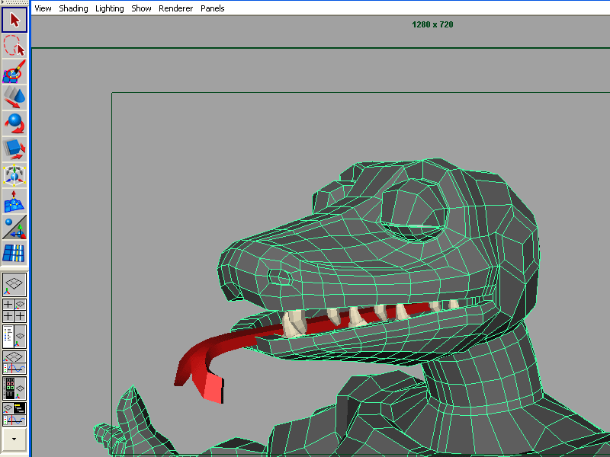Open the Lighting menu
The width and height of the screenshot is (610, 457).
[x=110, y=8]
